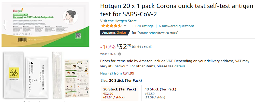
Task: Open the ratings dropdown chevron beside the stars
Action: pyautogui.click(x=125, y=26)
